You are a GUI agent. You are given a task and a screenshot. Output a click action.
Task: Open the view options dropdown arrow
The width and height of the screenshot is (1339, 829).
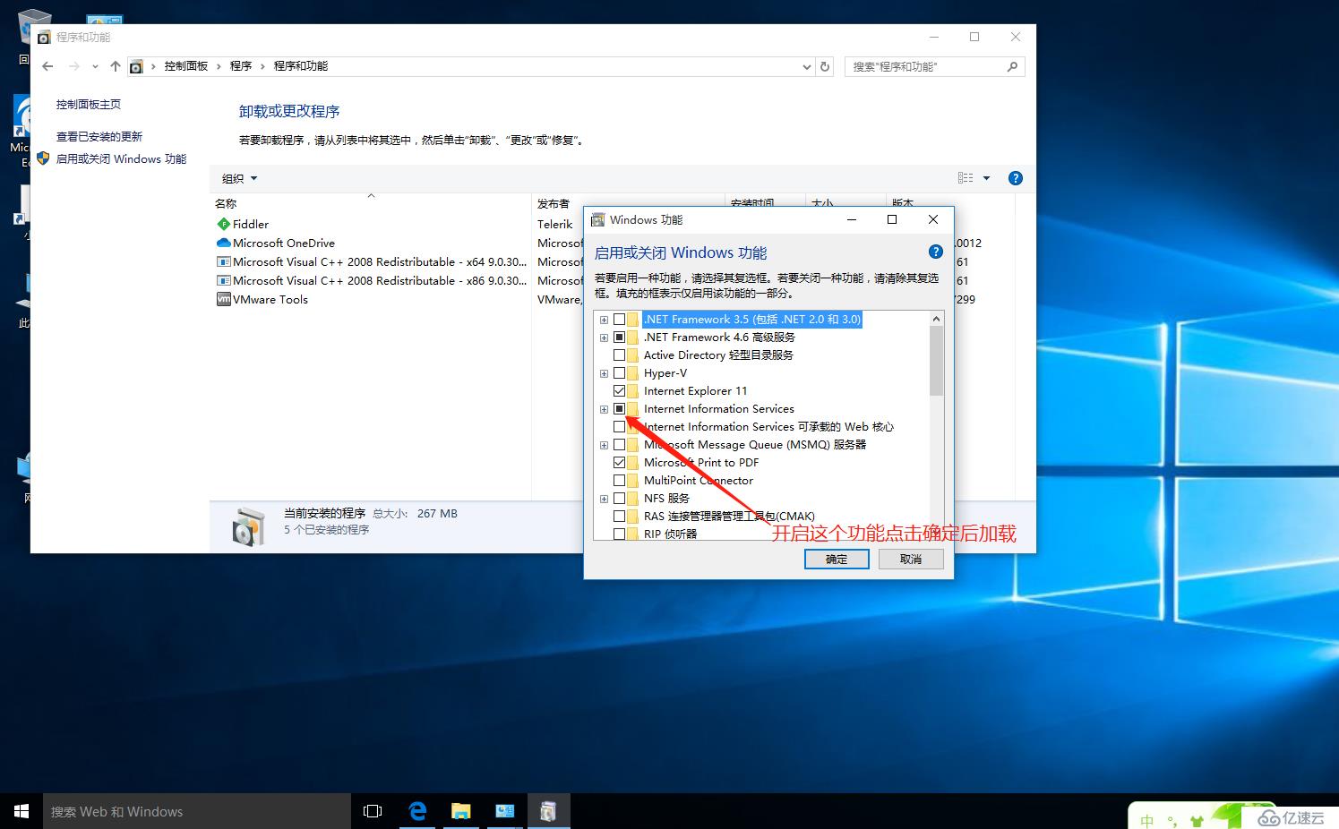(986, 178)
